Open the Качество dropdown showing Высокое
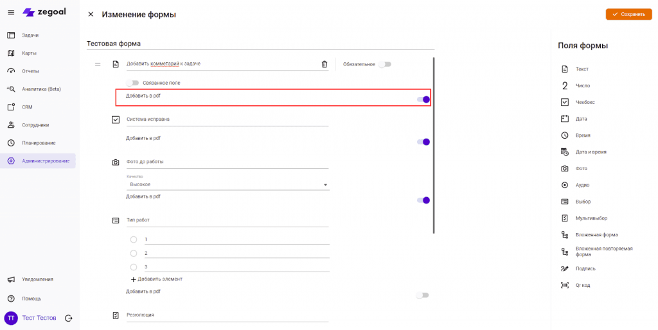Screen dimensions: 658x330 pos(227,185)
